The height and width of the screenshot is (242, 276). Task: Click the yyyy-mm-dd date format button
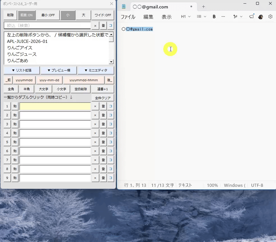point(49,80)
